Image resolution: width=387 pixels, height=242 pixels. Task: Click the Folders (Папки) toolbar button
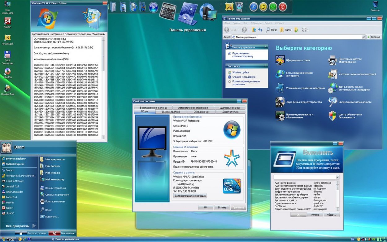tap(285, 30)
